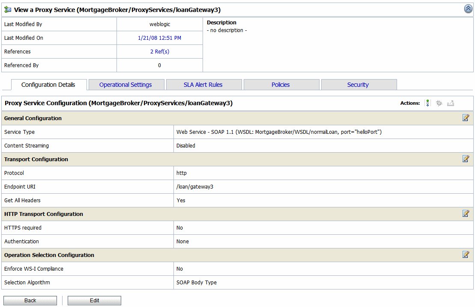Edit HTTP Transport Configuration section
Image resolution: width=475 pixels, height=307 pixels.
pos(466,213)
